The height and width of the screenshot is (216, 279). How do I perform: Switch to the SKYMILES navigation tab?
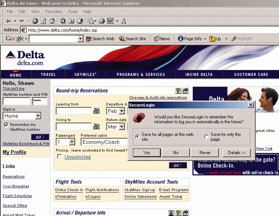[85, 74]
